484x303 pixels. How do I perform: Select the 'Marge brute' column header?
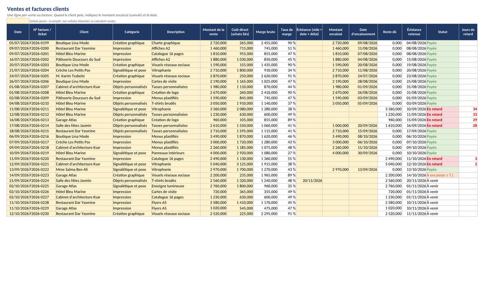(x=265, y=32)
